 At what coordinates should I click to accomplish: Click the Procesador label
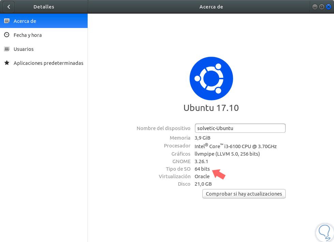pyautogui.click(x=177, y=146)
